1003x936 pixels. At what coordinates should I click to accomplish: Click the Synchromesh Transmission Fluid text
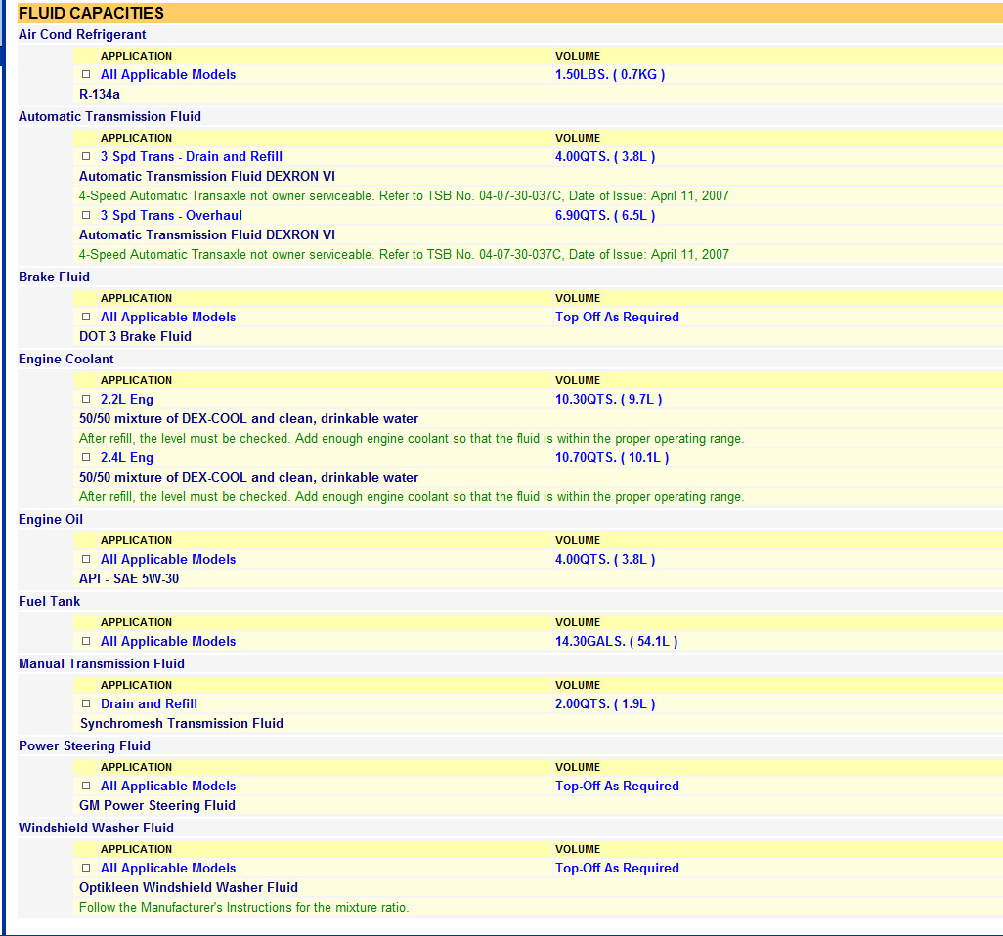(181, 723)
